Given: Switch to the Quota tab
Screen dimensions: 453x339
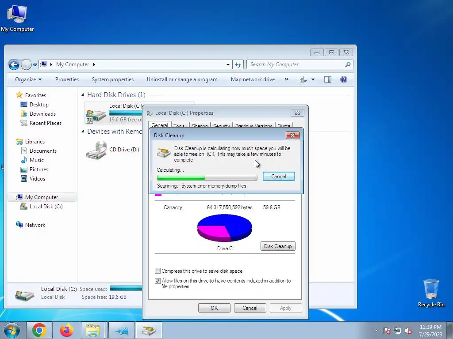Looking at the screenshot, I should (284, 126).
